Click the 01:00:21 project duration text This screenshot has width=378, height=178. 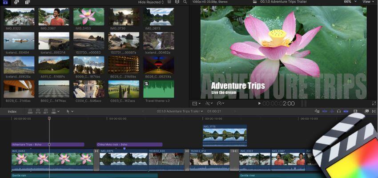214,111
